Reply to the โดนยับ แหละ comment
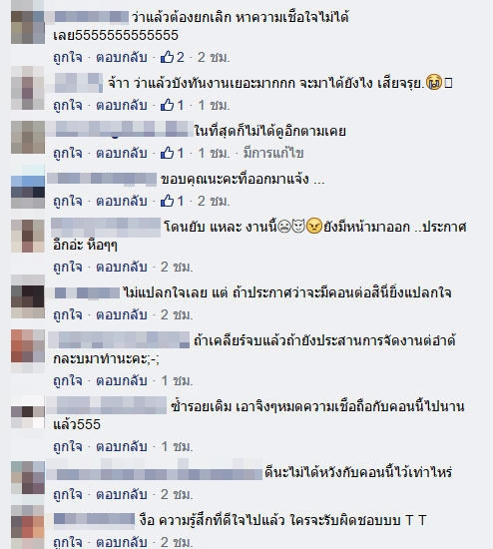Image resolution: width=493 pixels, height=549 pixels. [121, 267]
